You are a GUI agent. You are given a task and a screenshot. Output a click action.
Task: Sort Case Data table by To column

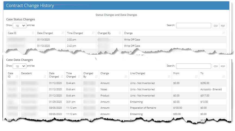[x=212, y=75]
